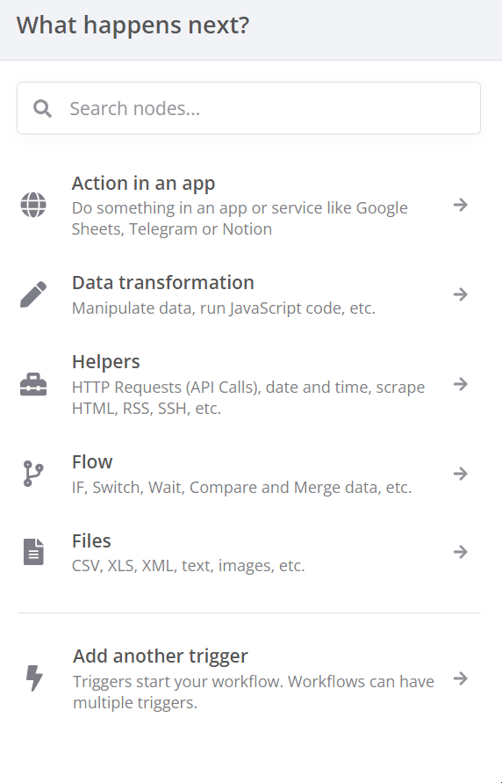502x783 pixels.
Task: Expand the Helpers category arrow
Action: coord(461,384)
